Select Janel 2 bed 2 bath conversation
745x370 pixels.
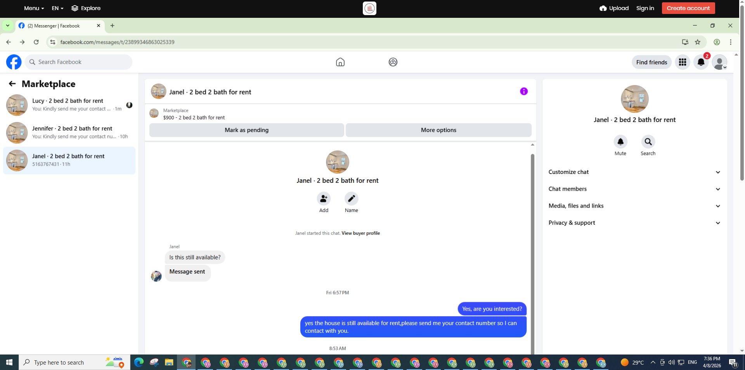pyautogui.click(x=69, y=160)
